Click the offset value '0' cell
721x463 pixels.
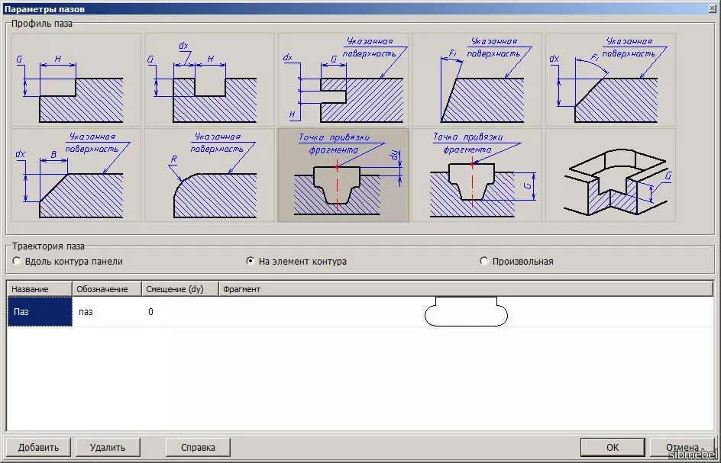tap(179, 311)
